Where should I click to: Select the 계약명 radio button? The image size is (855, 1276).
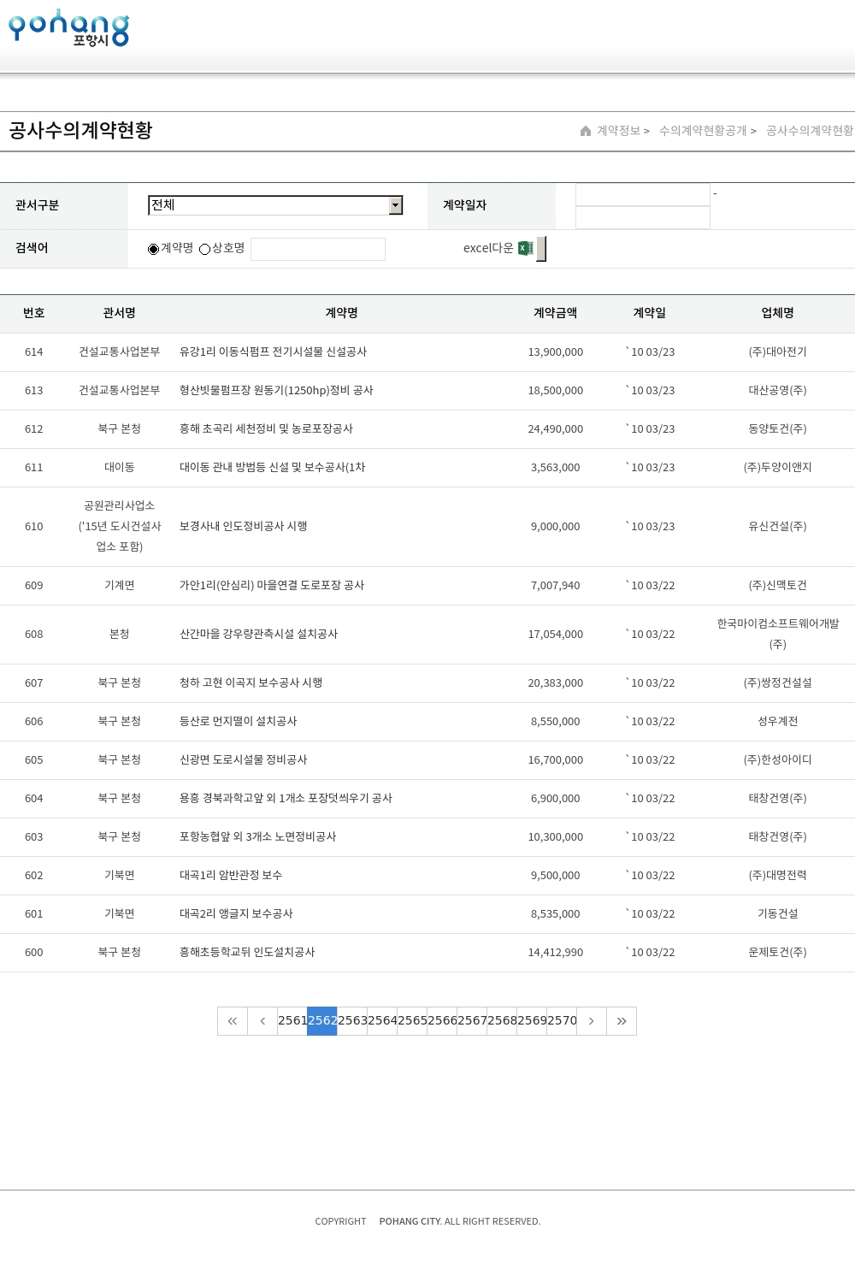(154, 249)
